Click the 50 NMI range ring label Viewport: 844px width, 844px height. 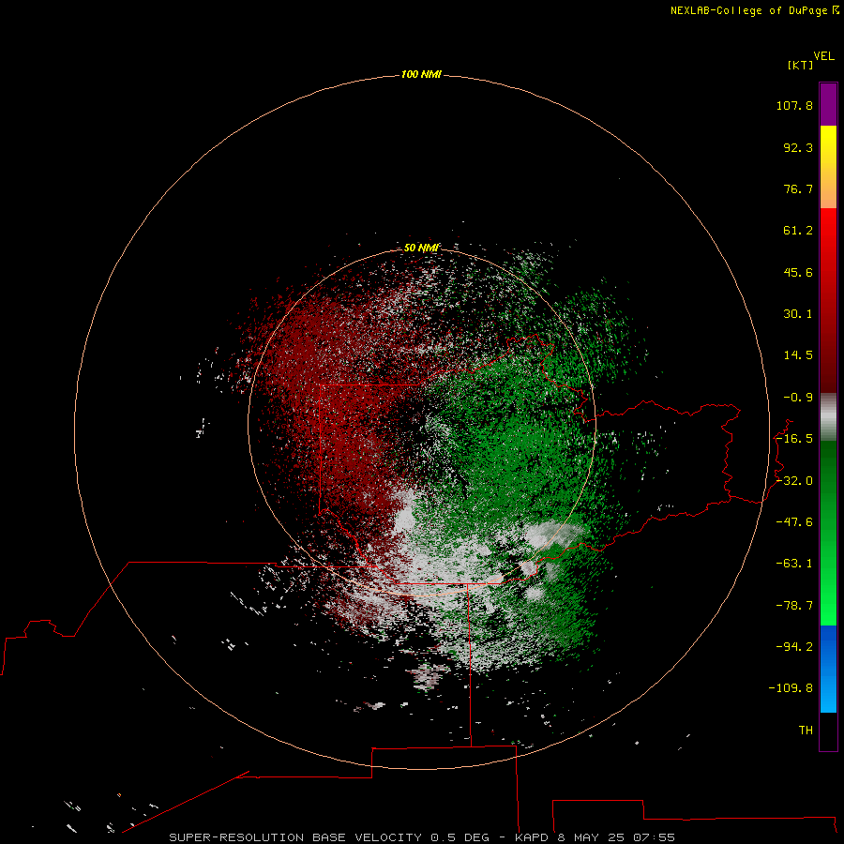point(421,248)
